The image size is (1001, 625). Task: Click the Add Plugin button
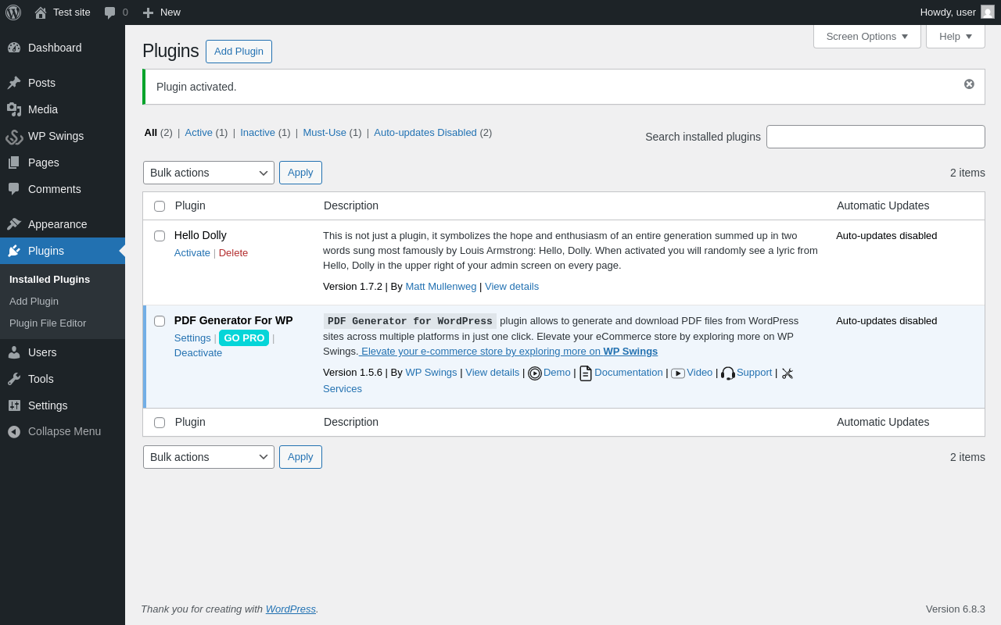239,52
